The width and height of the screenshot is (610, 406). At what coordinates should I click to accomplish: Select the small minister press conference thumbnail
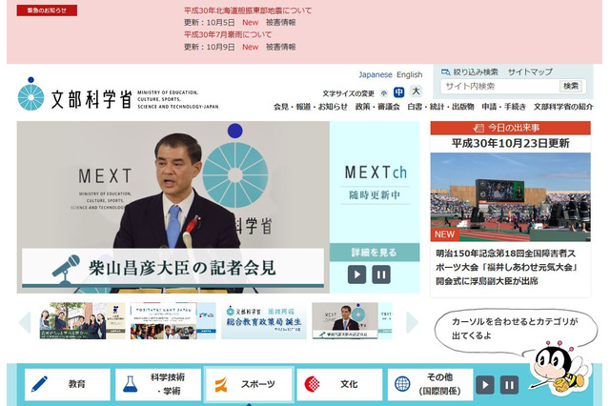tap(352, 321)
